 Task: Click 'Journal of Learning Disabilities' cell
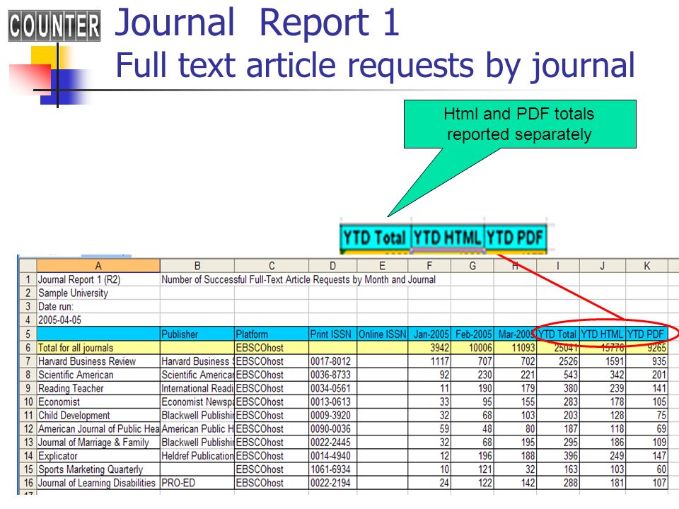click(x=98, y=482)
